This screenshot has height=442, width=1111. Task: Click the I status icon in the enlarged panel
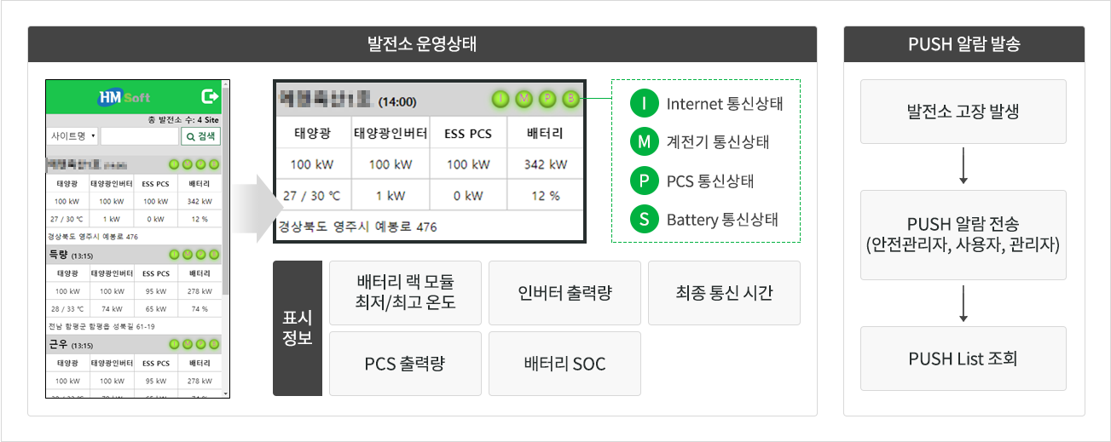point(501,100)
